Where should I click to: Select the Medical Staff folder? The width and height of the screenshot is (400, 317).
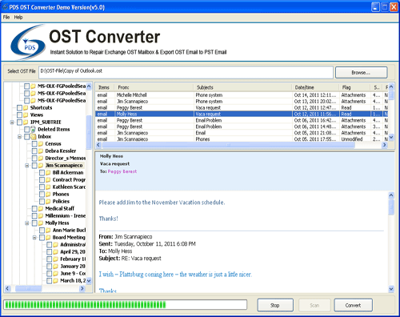point(60,209)
